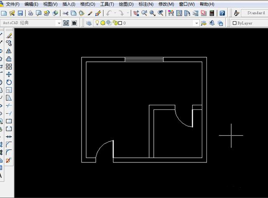Select the Array tool
268x198 pixels.
pyautogui.click(x=9, y=66)
